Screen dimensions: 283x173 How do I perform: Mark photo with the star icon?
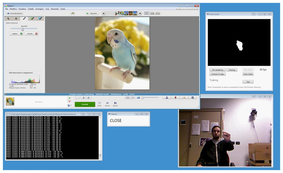[78, 98]
